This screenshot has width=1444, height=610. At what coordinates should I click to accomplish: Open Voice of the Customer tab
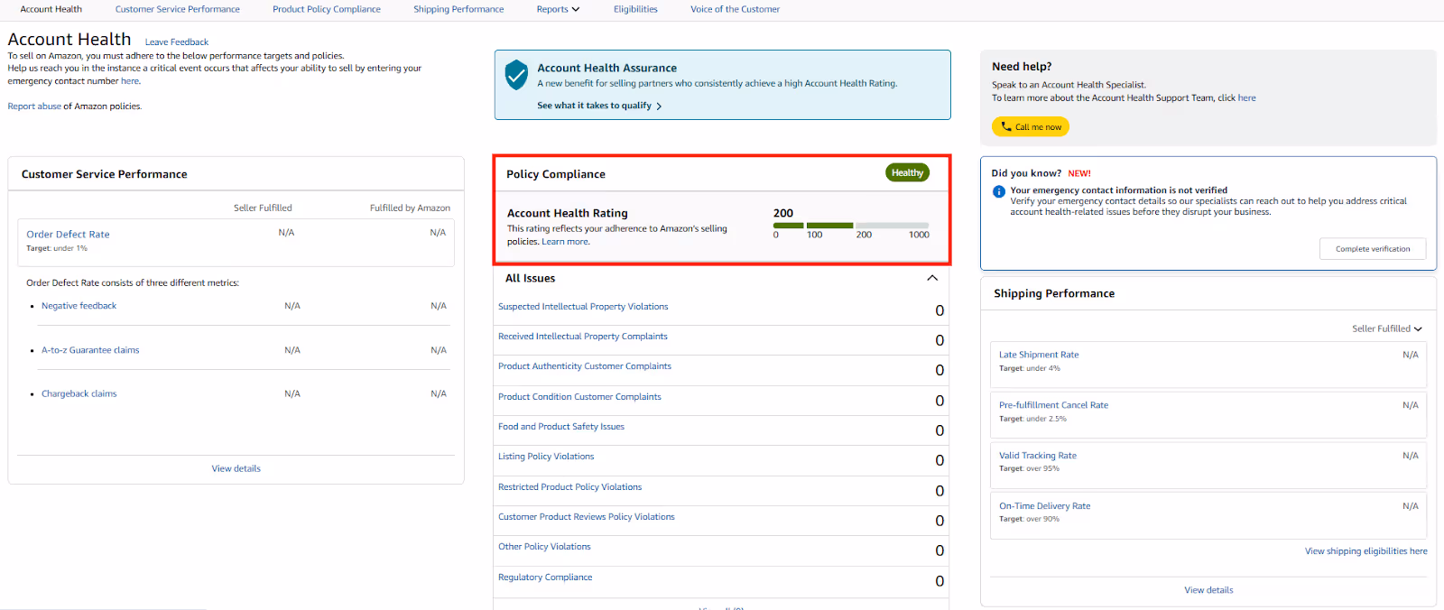(x=735, y=9)
